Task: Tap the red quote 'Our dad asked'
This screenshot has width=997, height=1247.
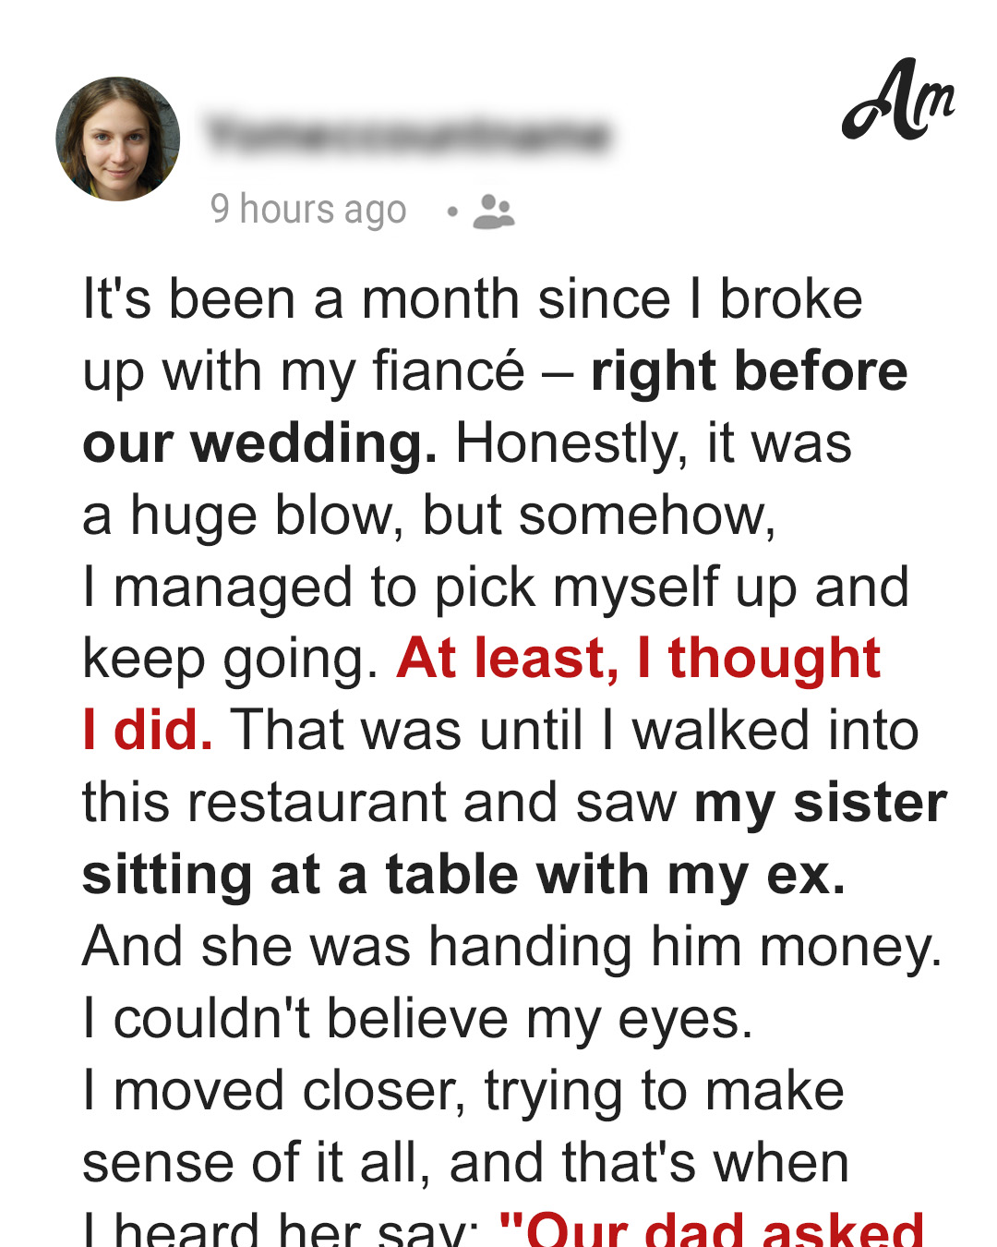Action: [x=711, y=1228]
